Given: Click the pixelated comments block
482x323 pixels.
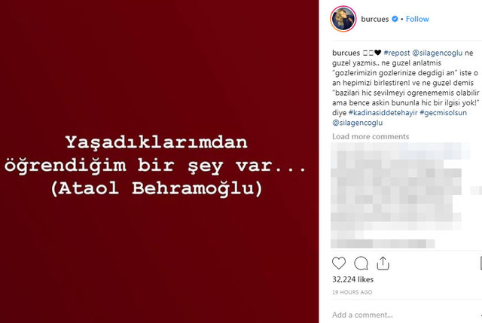Looking at the screenshot, I should pyautogui.click(x=400, y=196).
